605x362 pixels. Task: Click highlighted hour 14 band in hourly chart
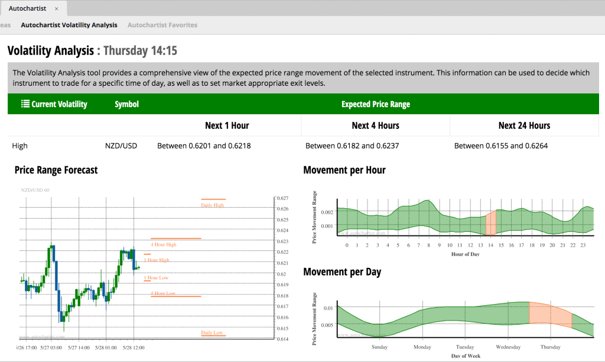pos(491,223)
